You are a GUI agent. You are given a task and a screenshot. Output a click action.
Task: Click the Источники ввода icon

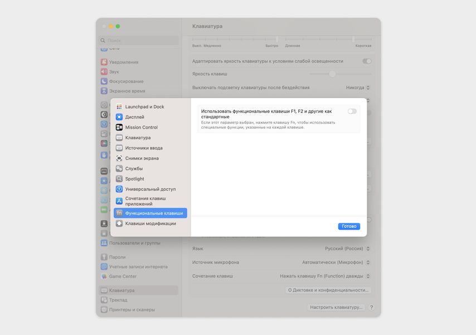[x=119, y=148]
